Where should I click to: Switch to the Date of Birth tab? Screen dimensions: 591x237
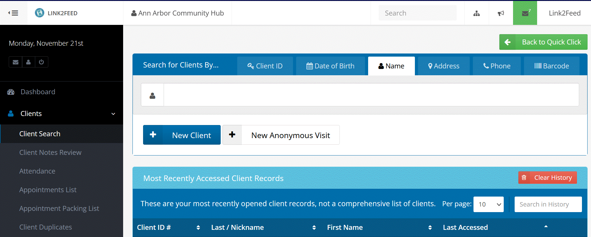tap(330, 66)
